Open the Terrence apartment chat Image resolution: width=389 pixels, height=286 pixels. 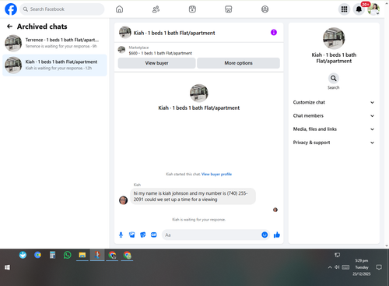coord(54,43)
